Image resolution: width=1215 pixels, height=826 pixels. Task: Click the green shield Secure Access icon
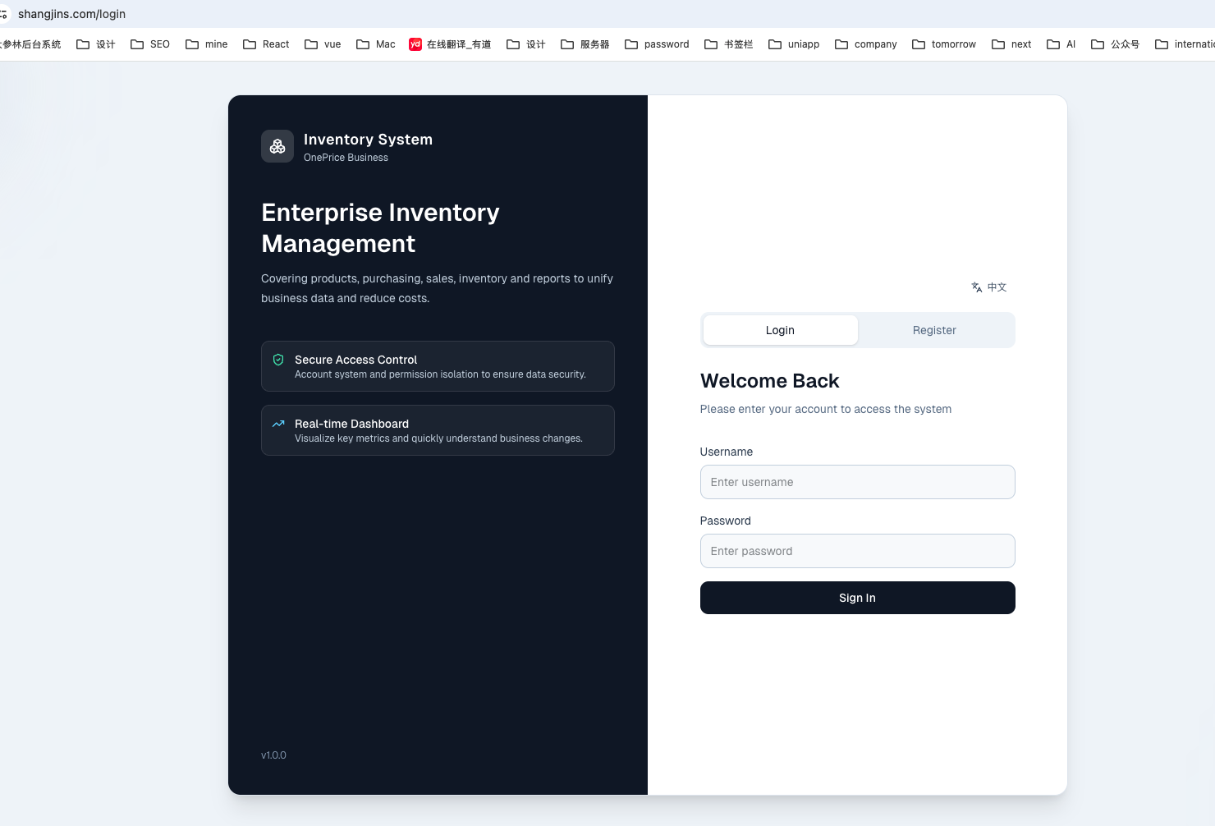pos(278,360)
